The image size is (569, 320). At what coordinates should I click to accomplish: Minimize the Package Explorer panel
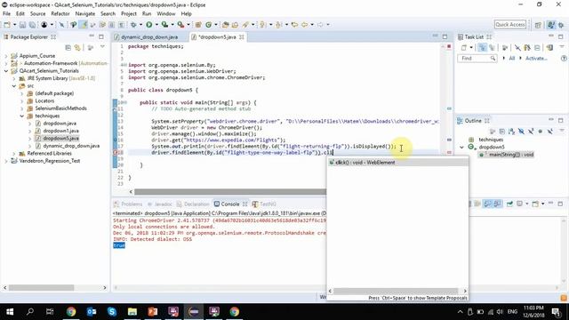92,36
